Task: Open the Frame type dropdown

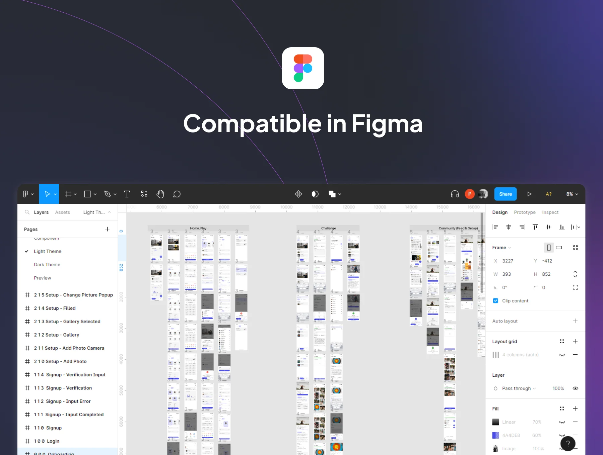Action: [x=501, y=248]
